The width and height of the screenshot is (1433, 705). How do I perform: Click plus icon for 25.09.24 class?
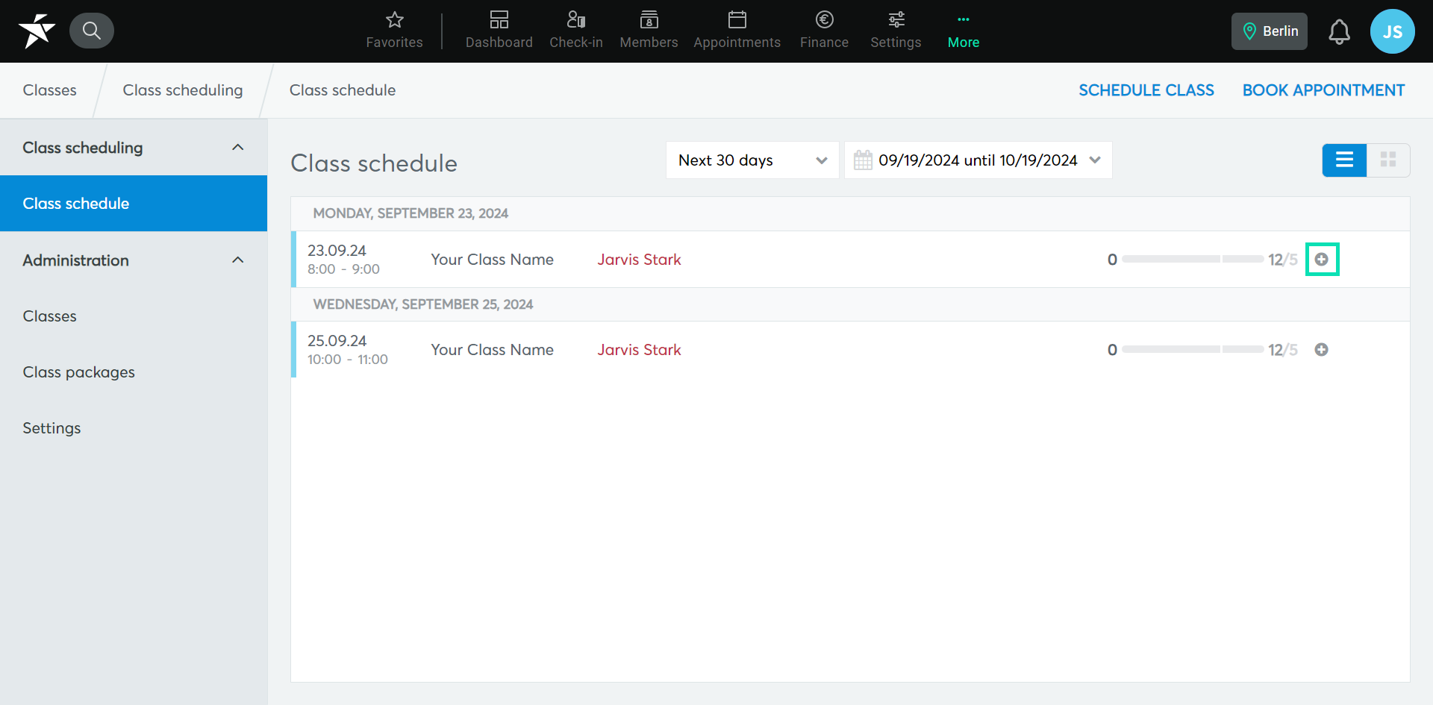(x=1321, y=350)
